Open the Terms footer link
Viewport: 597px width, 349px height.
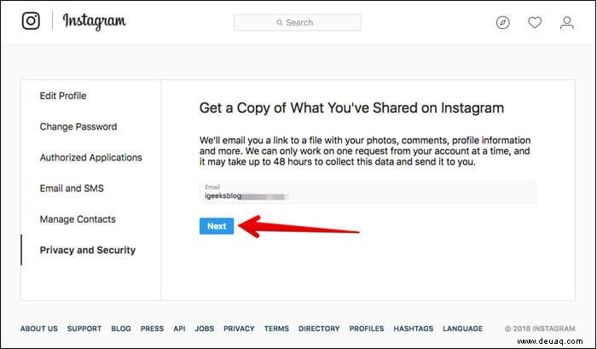tap(276, 329)
